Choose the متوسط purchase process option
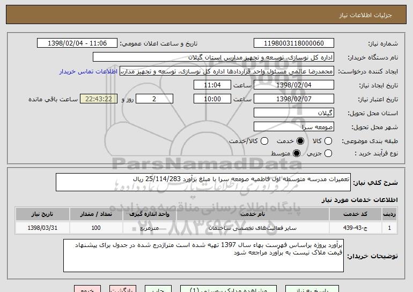This screenshot has width=413, height=292. point(296,153)
